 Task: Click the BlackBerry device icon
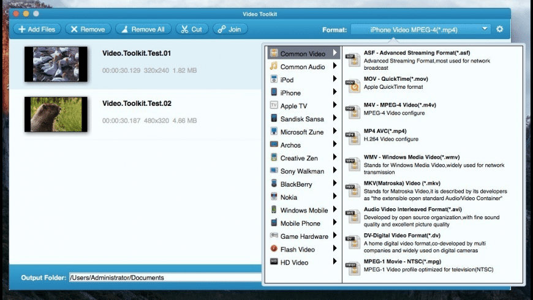point(274,183)
